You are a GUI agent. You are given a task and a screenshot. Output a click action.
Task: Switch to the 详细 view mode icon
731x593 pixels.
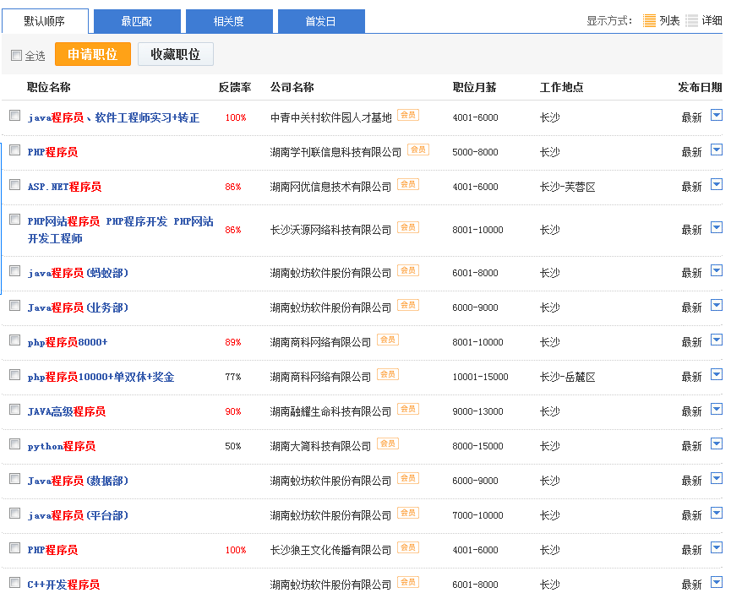point(692,21)
